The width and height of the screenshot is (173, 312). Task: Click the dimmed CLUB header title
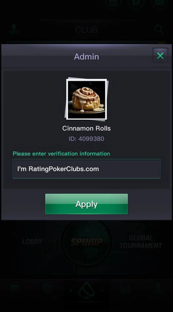click(86, 30)
